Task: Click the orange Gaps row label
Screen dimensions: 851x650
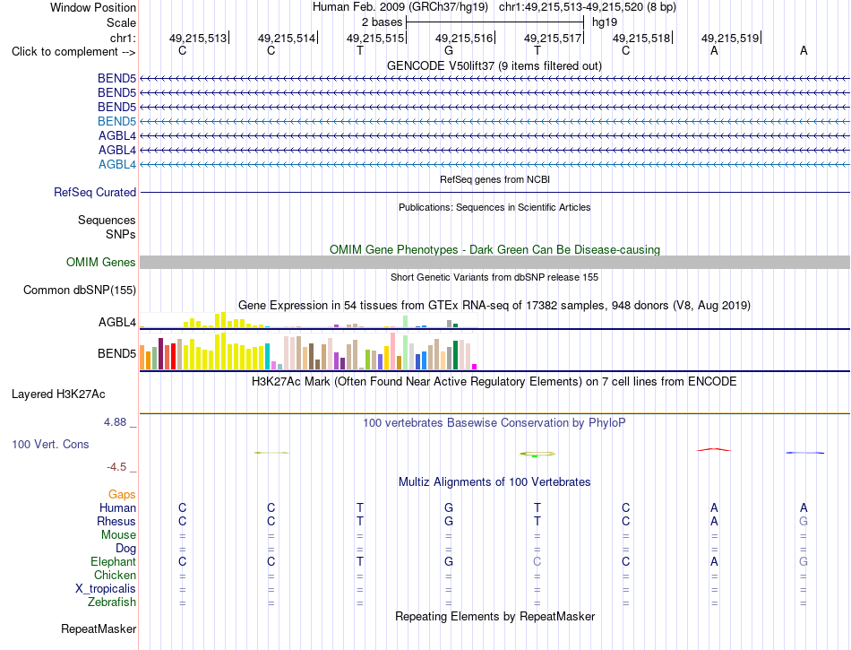Action: point(122,494)
